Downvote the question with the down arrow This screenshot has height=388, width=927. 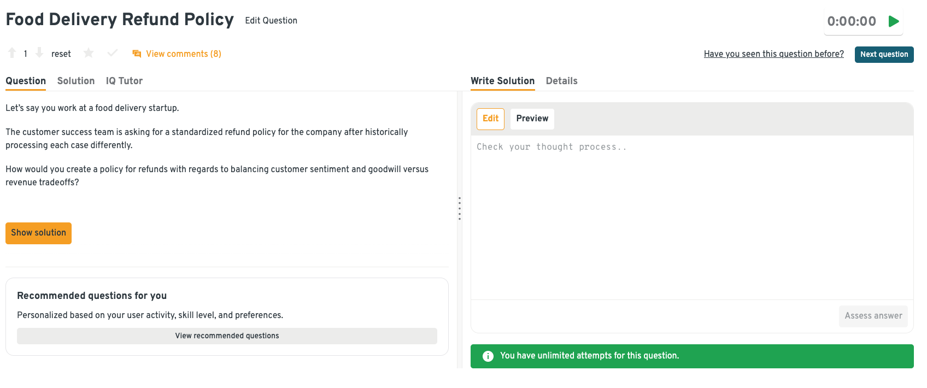[39, 53]
